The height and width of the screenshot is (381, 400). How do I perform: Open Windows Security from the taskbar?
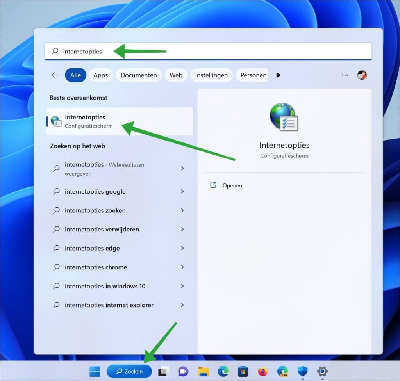click(302, 371)
